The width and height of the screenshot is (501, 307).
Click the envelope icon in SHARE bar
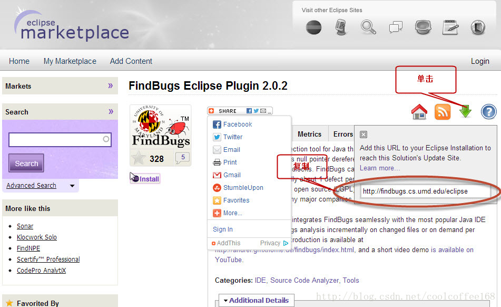point(263,111)
